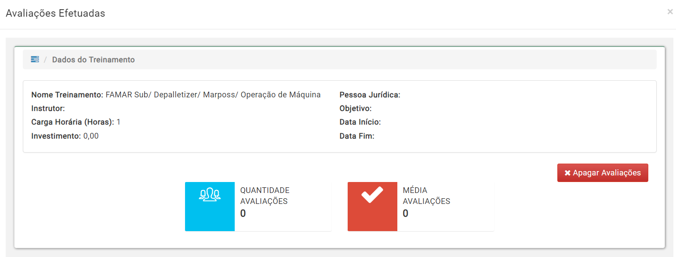Screen dimensions: 676x257
Task: Close the Avaliações Efetuadas dialog
Action: tap(670, 12)
